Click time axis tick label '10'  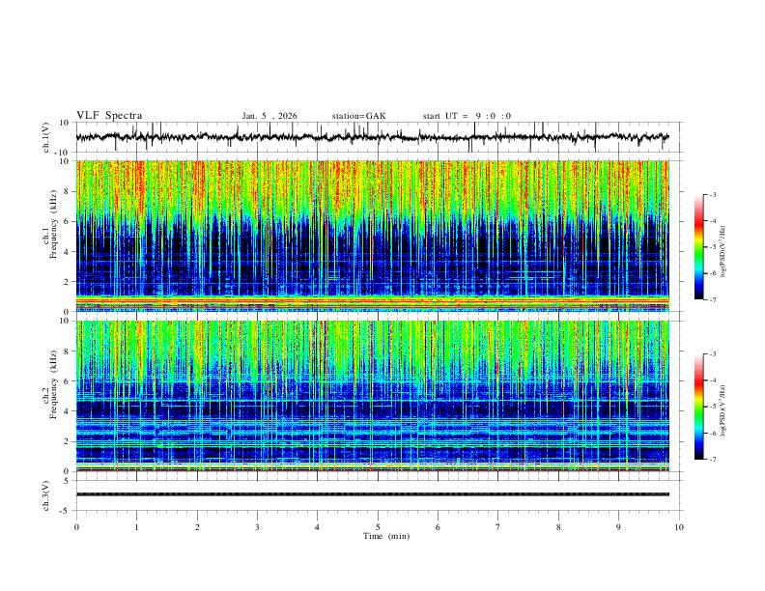(679, 527)
